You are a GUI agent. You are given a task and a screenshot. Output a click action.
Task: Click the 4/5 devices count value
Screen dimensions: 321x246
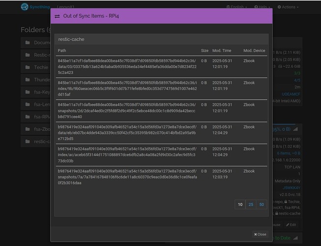point(297,80)
